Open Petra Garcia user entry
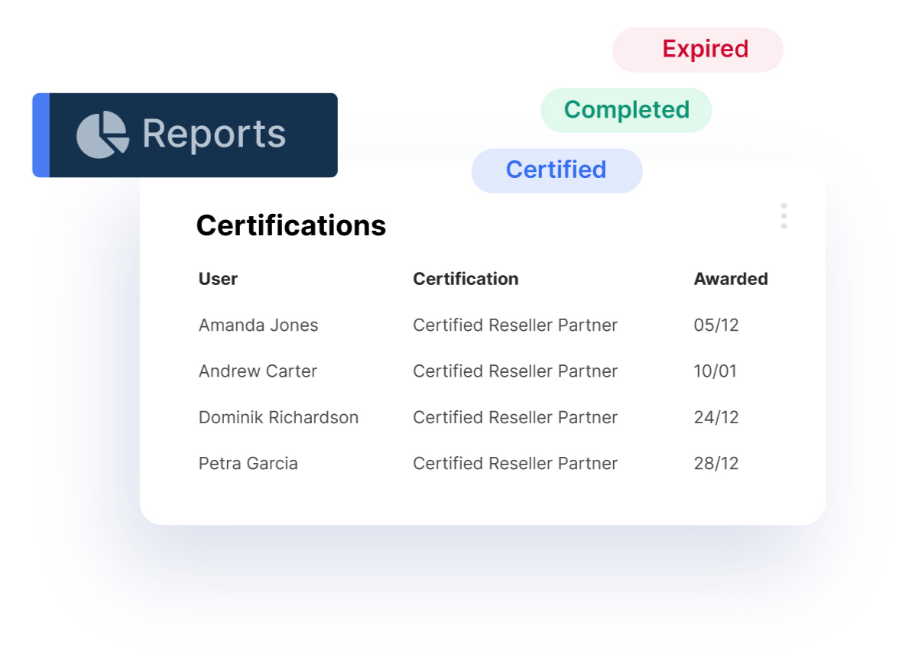Viewport: 899px width, 654px height. click(248, 463)
